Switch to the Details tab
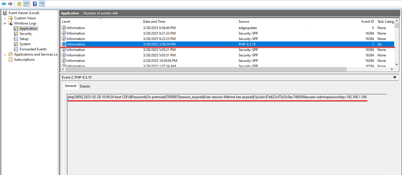This screenshot has height=175, width=402. click(x=85, y=86)
